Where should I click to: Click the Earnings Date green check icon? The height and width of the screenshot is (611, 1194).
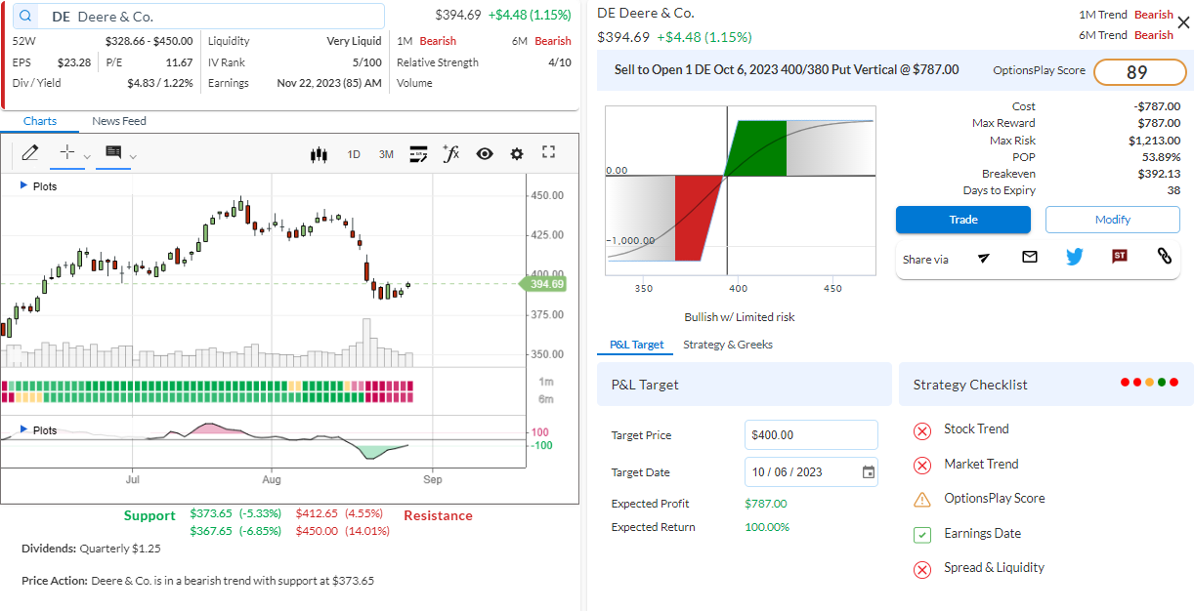click(x=921, y=535)
